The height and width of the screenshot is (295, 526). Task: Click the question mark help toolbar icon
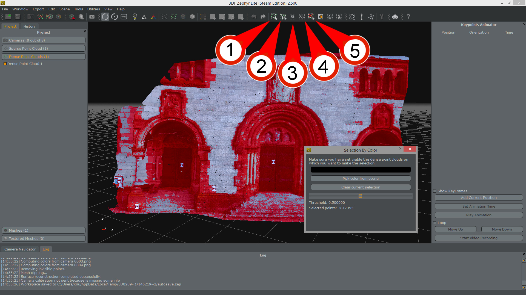click(x=408, y=17)
